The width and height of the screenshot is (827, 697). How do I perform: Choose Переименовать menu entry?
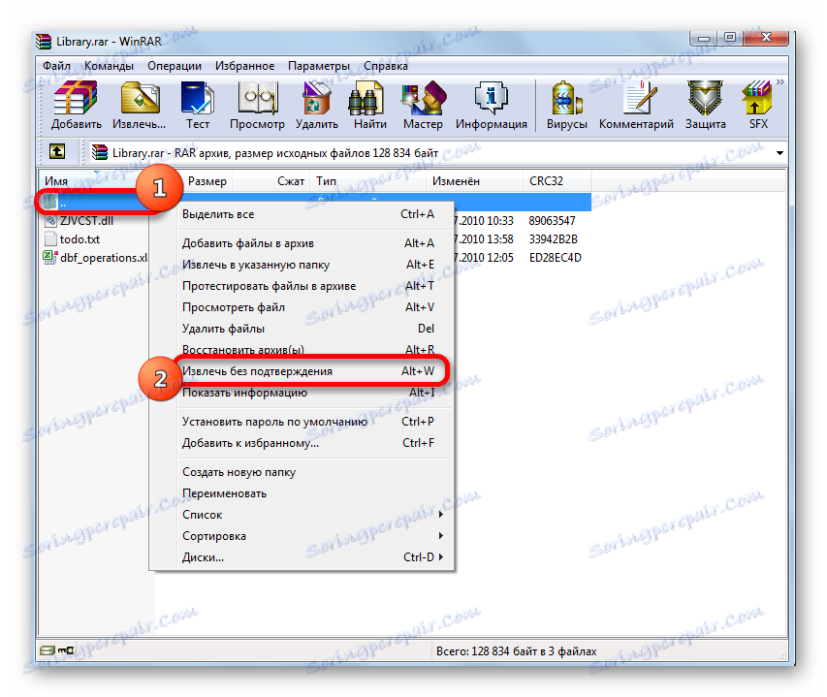point(315,493)
